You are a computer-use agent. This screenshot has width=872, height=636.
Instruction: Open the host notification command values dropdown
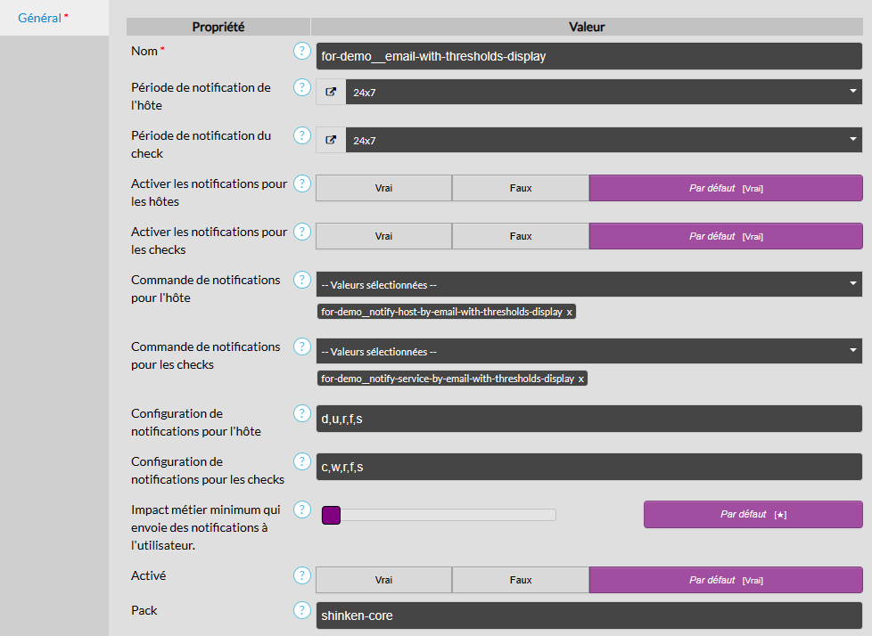588,284
